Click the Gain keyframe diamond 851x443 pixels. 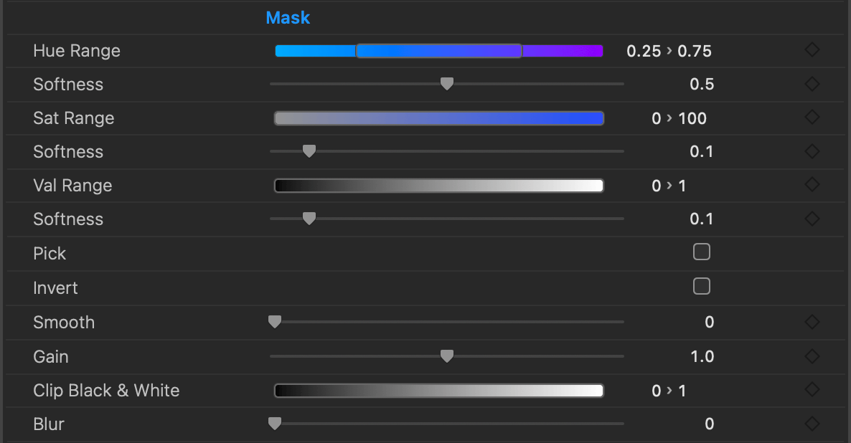click(812, 356)
